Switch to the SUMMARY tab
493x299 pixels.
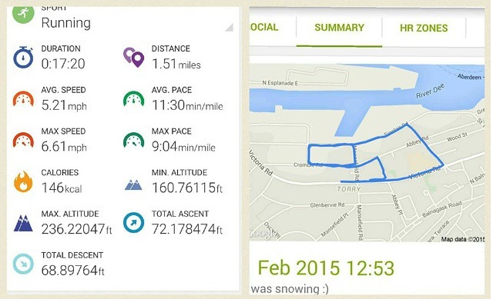coord(339,28)
